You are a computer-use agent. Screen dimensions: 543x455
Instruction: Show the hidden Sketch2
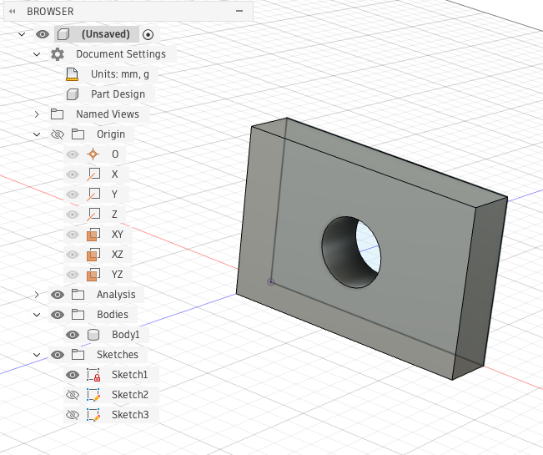(73, 395)
